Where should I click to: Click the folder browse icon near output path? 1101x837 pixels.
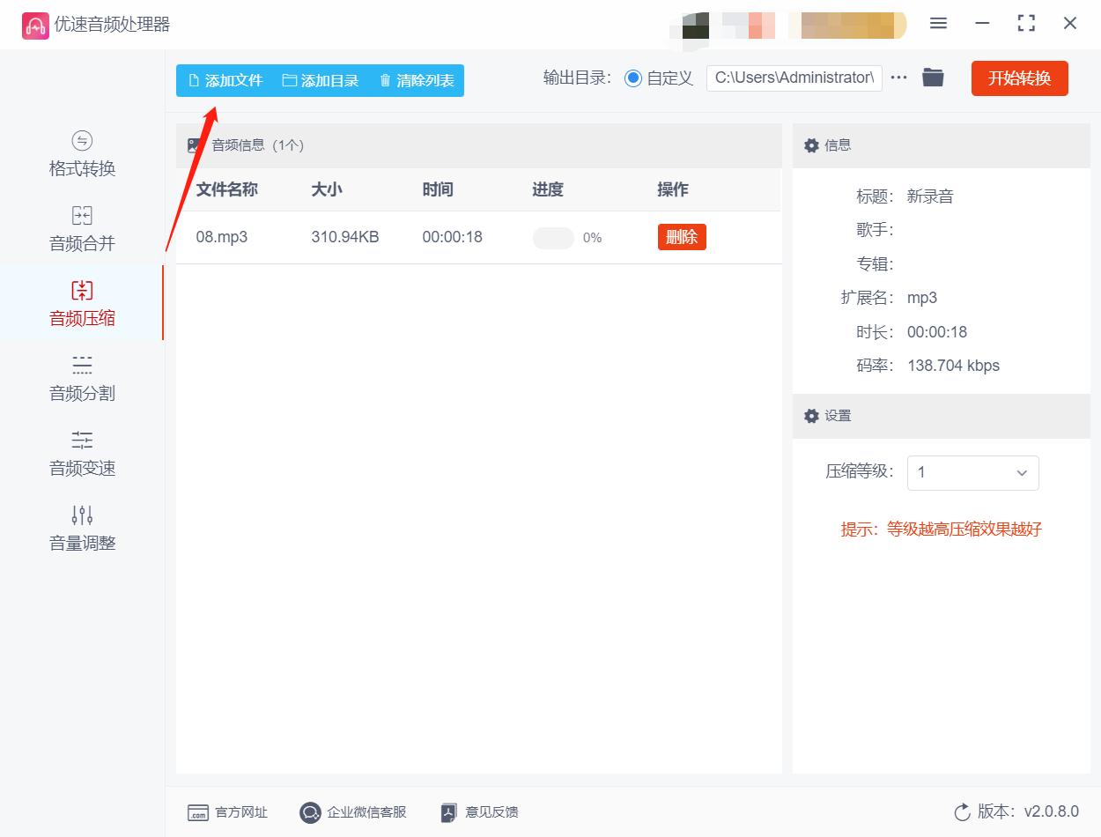(x=933, y=78)
